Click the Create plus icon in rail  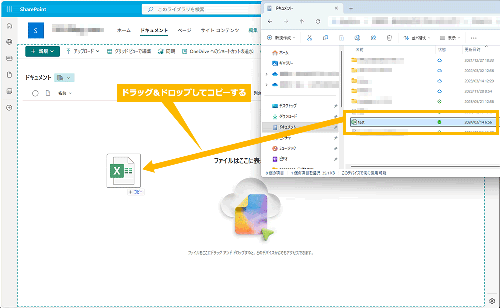pyautogui.click(x=9, y=108)
